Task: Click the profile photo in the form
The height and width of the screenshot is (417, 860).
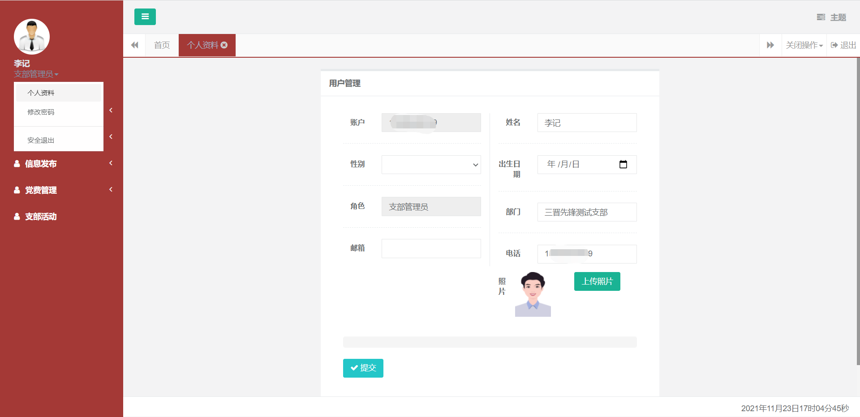Action: tap(533, 294)
